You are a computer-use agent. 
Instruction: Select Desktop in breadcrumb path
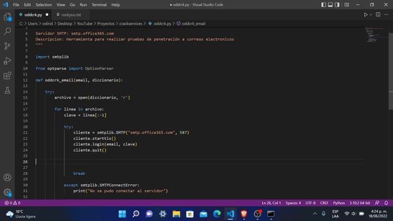coord(64,23)
